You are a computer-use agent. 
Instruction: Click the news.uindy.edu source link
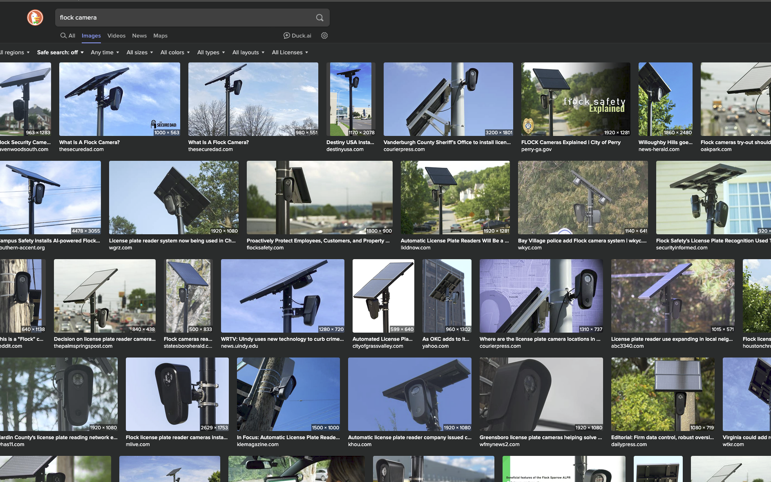tap(239, 346)
